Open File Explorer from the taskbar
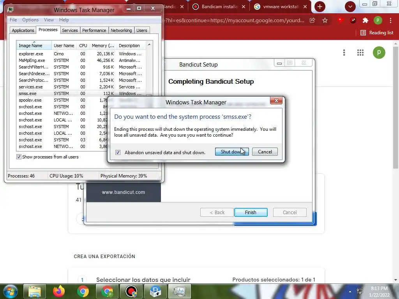The image size is (399, 299). pos(35,291)
